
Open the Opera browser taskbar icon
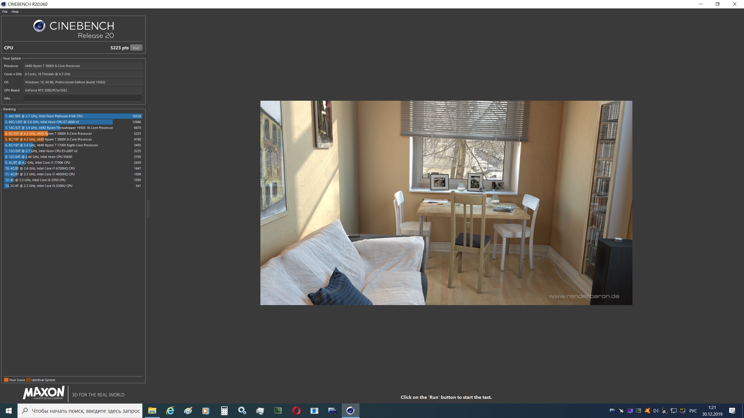click(x=296, y=411)
